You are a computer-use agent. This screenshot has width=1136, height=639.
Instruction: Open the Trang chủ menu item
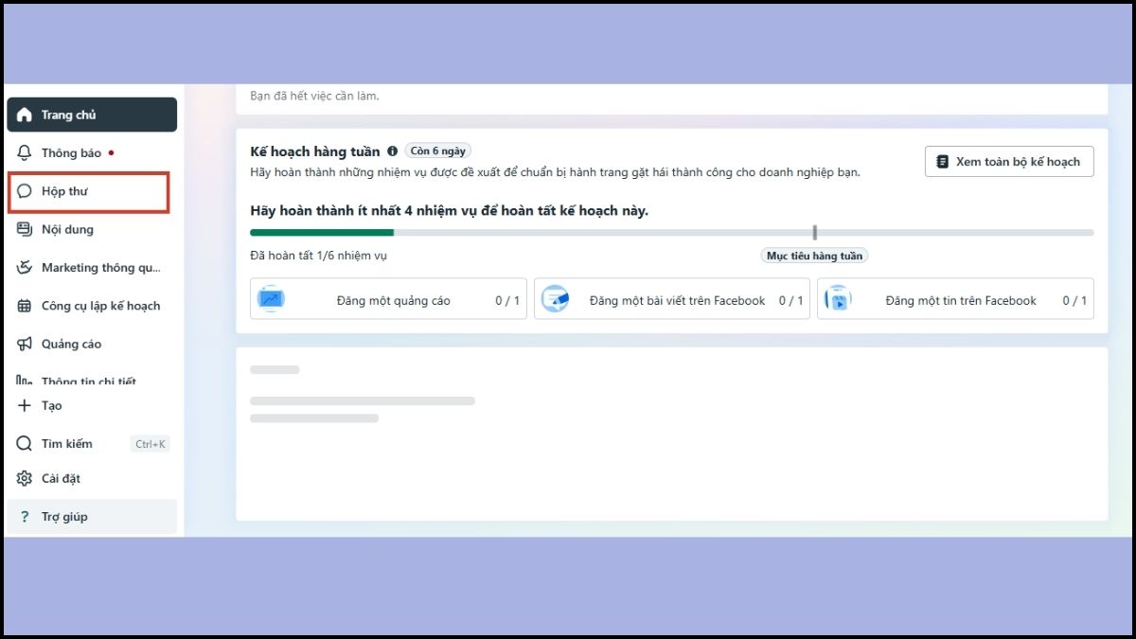coord(92,115)
